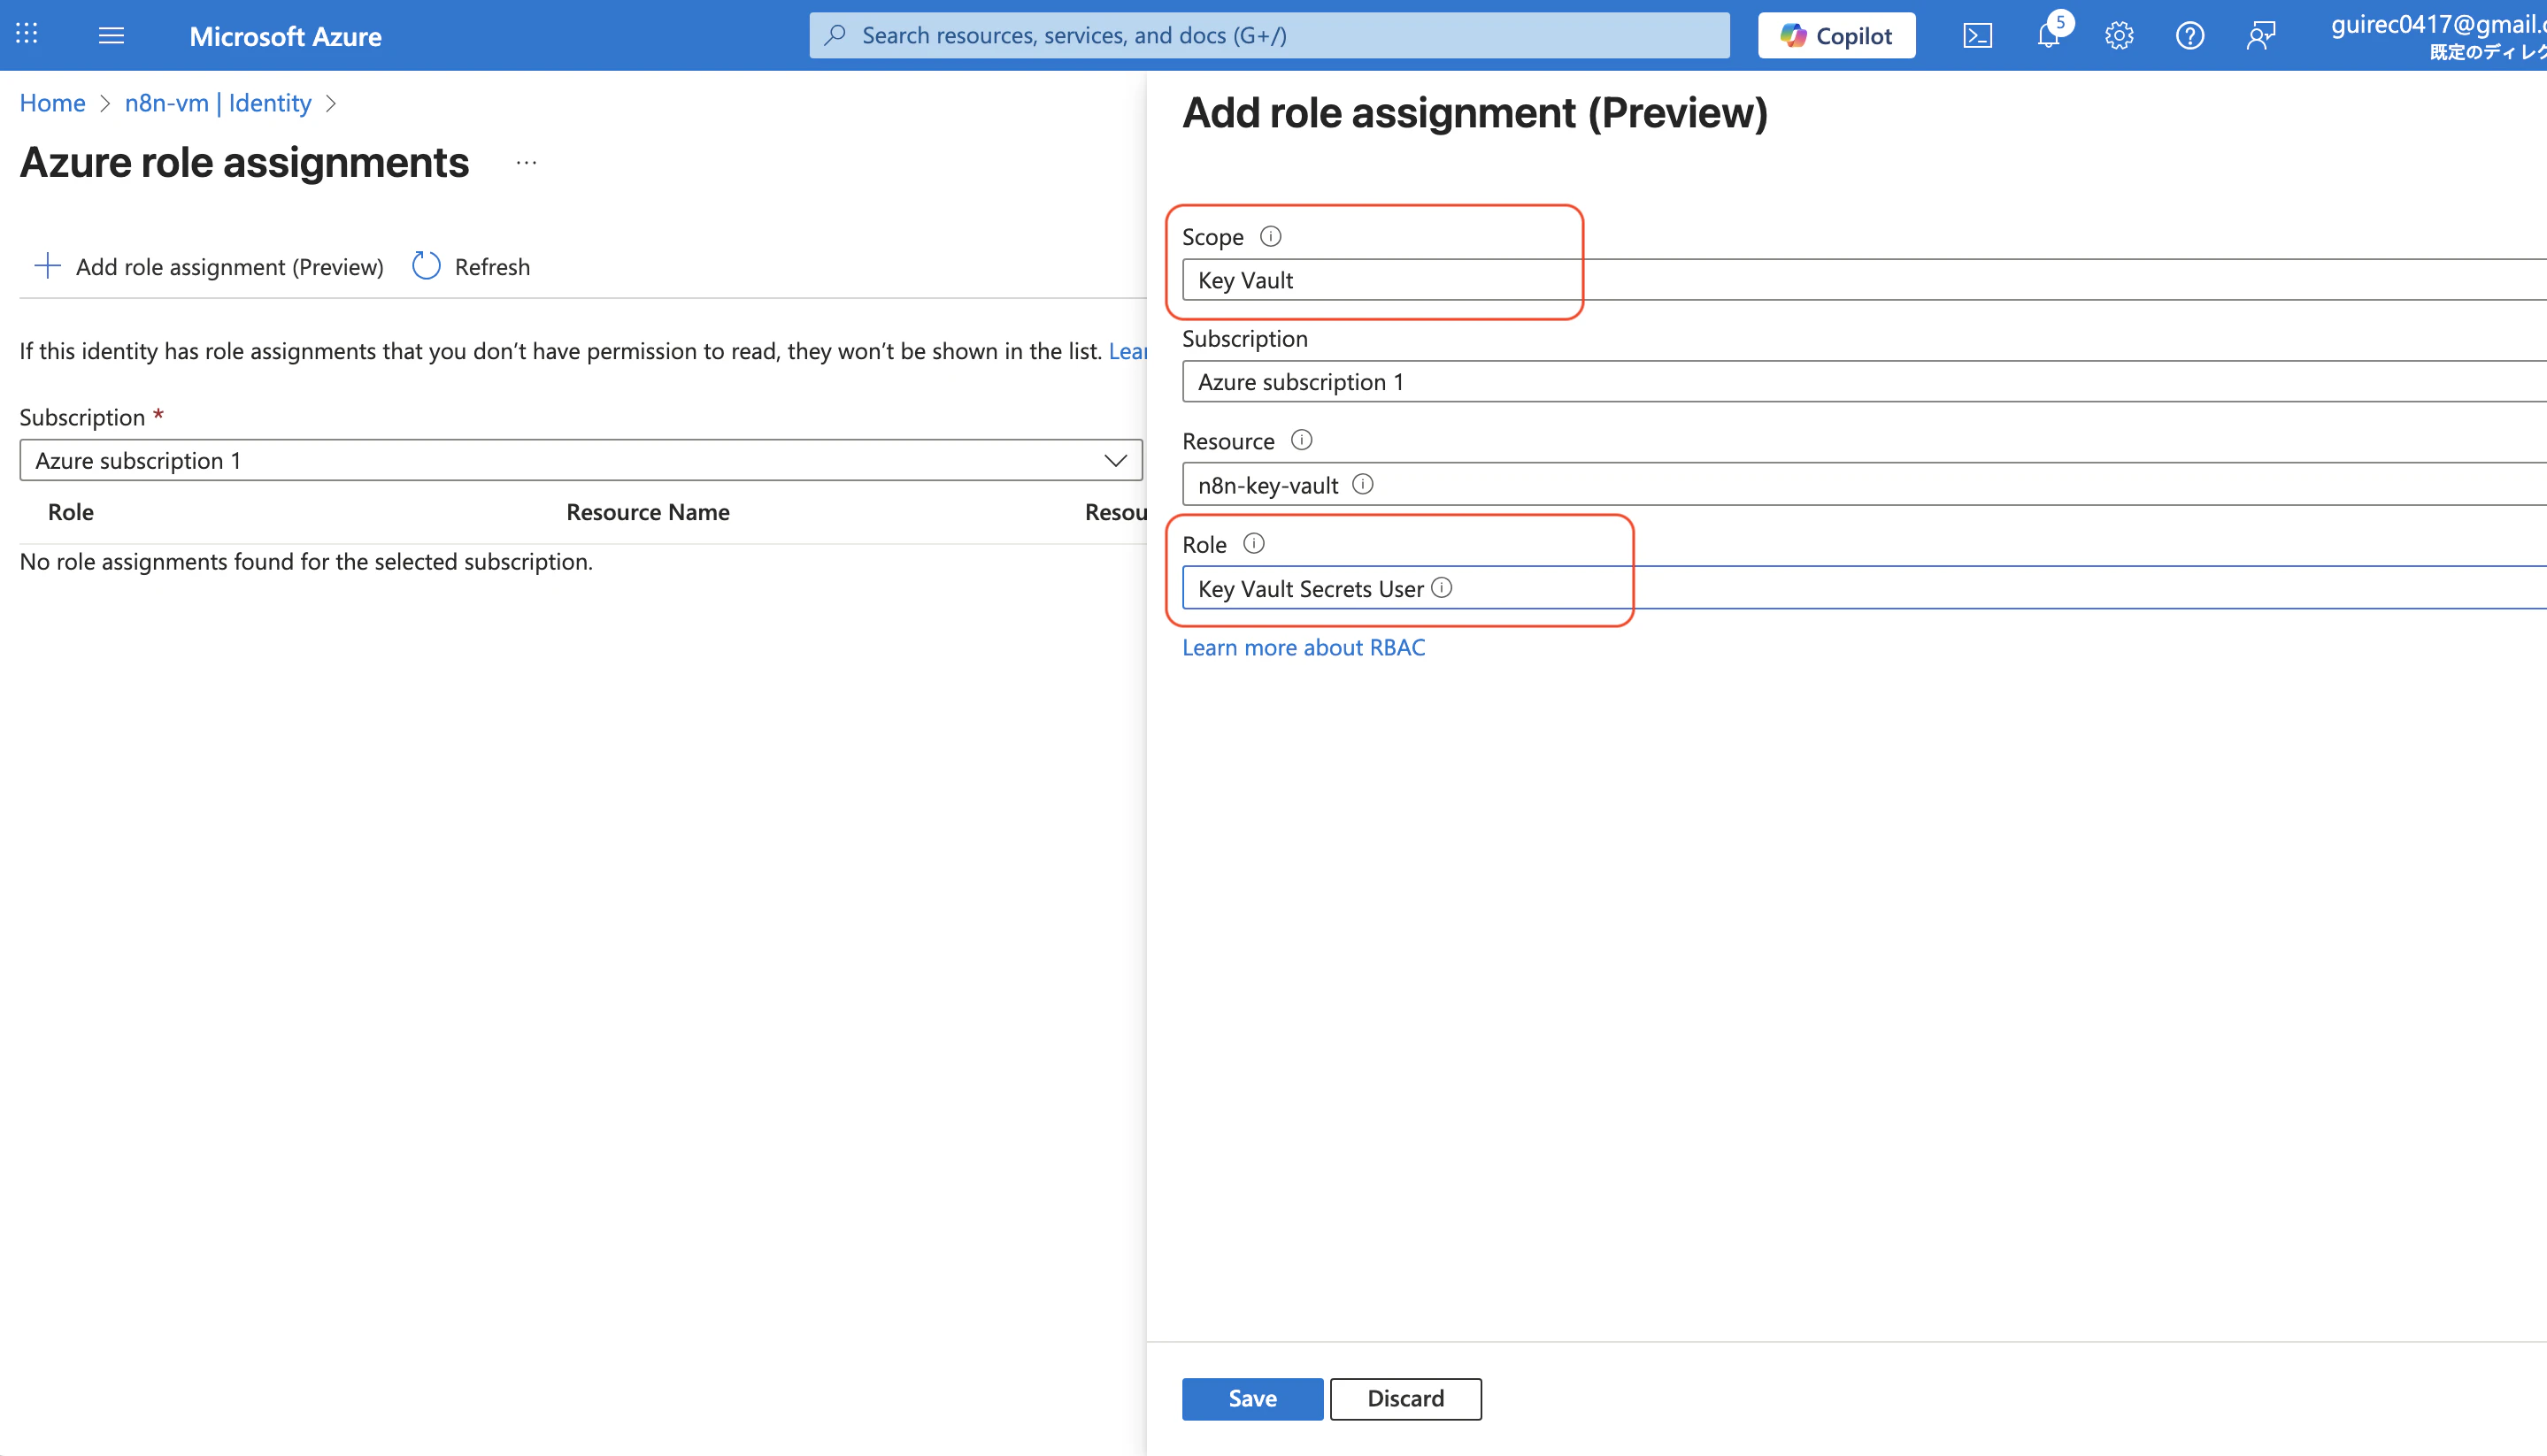2547x1456 pixels.
Task: Go to Home breadcrumb
Action: [x=52, y=103]
